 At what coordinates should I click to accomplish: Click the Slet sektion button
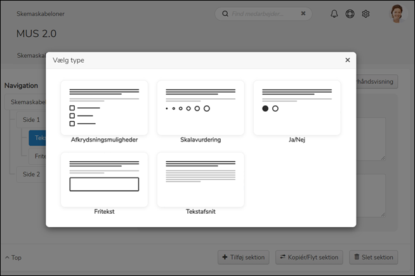[374, 257]
